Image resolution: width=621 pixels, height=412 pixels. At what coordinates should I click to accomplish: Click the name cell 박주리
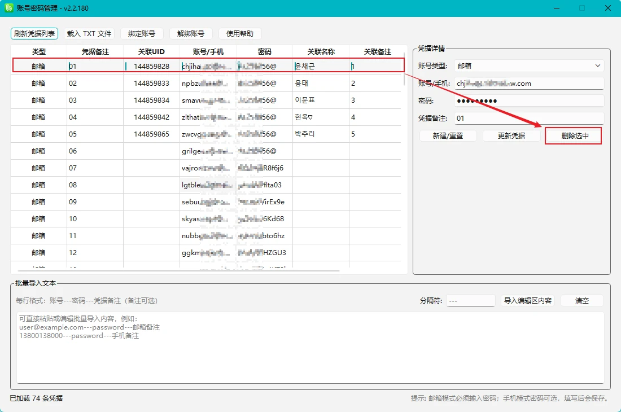(321, 134)
